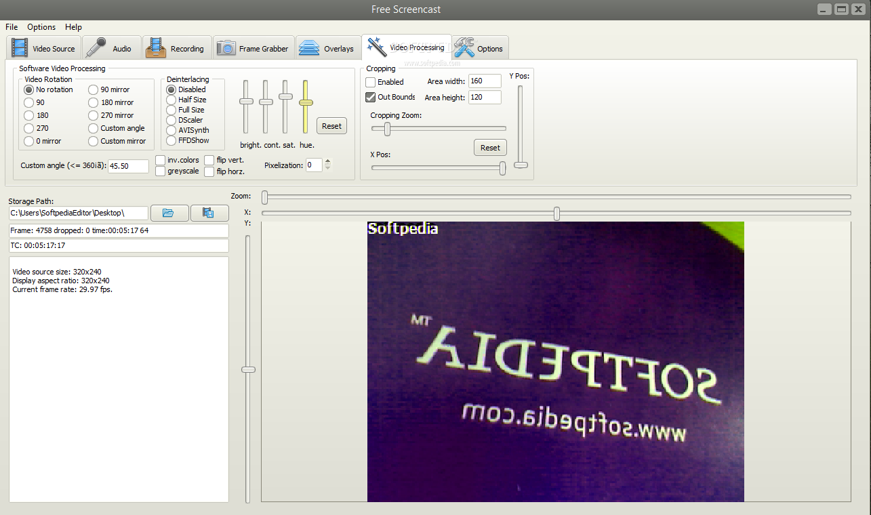871x515 pixels.
Task: Open the Video Source tab
Action: [x=44, y=48]
